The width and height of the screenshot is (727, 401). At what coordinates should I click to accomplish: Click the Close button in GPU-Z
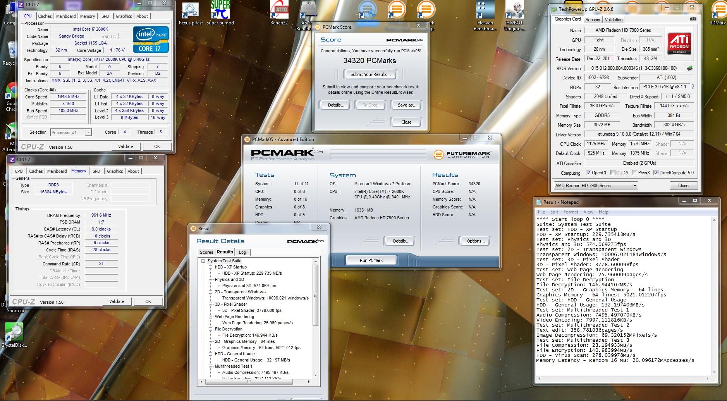[683, 186]
